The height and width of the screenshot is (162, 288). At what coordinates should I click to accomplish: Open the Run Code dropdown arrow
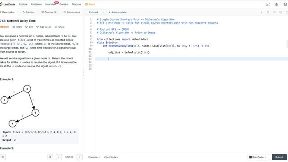click(x=265, y=157)
